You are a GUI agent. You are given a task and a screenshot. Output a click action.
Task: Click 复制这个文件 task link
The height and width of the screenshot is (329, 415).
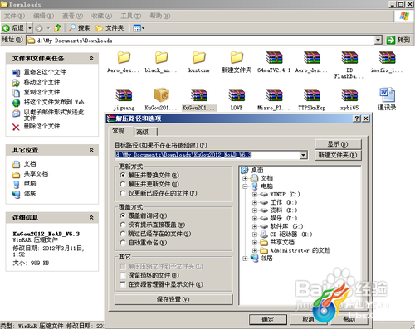coord(41,92)
